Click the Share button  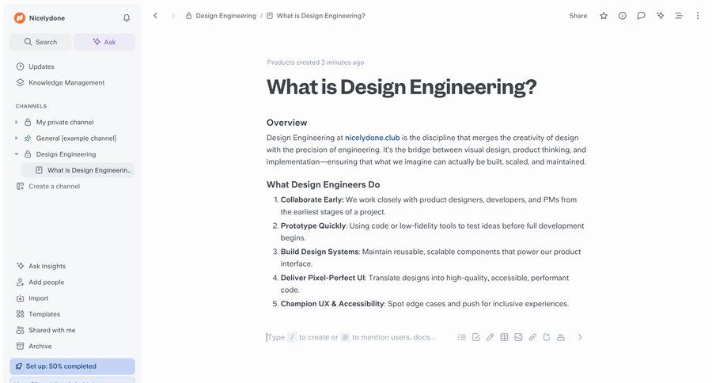[x=578, y=16]
